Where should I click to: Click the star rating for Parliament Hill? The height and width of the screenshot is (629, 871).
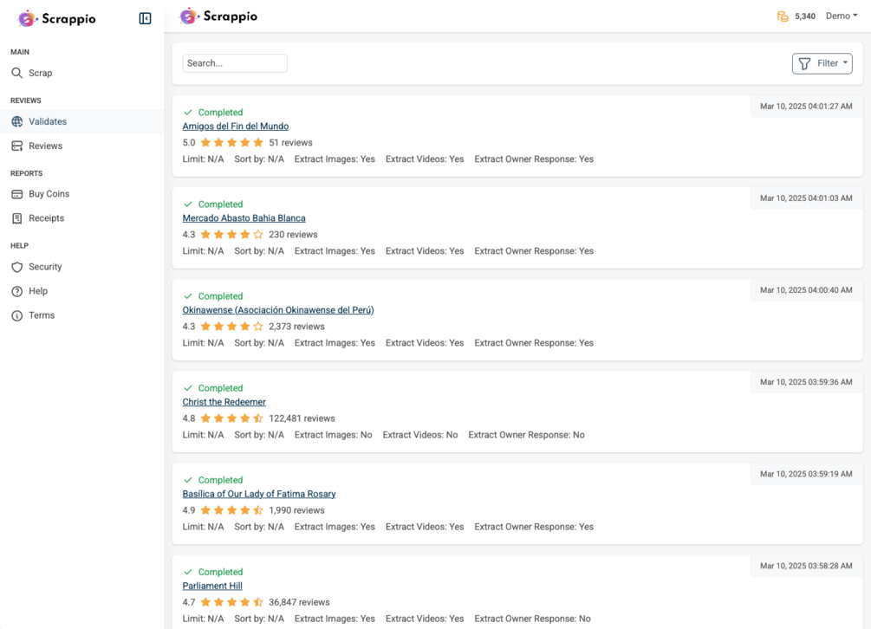pyautogui.click(x=231, y=602)
